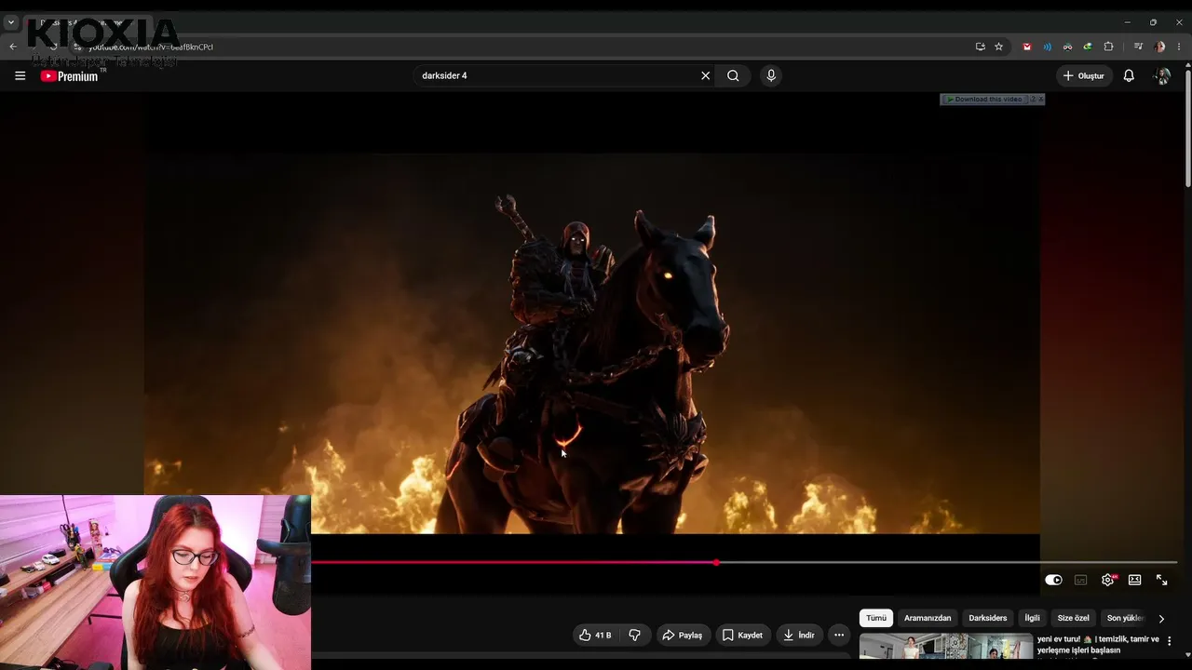Open the account avatar menu
Image resolution: width=1192 pixels, height=670 pixels.
coord(1162,75)
